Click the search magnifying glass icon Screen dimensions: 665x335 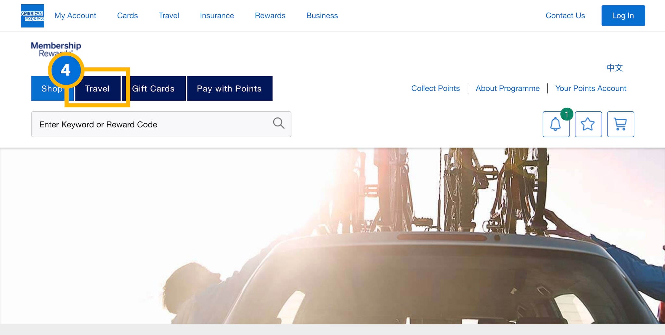279,123
